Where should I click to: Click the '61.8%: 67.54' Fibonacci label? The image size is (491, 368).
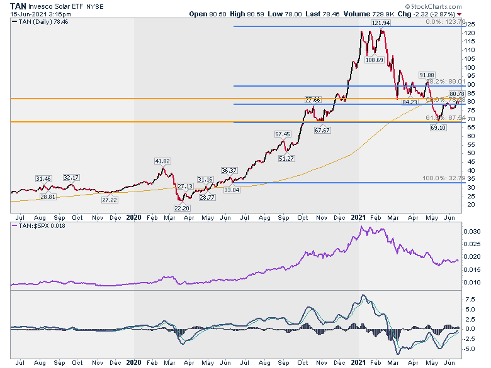(x=446, y=117)
